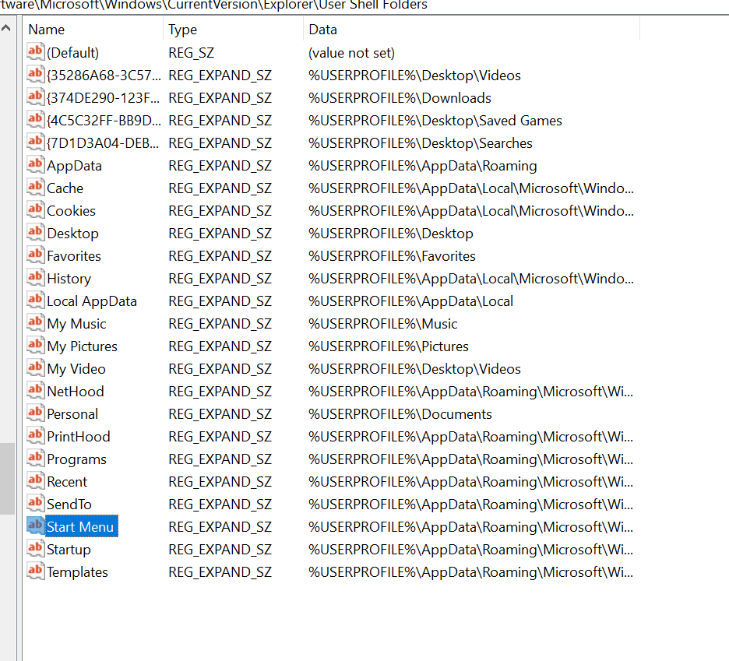This screenshot has height=661, width=729.
Task: Click the ab icon beside My Pictures
Action: tap(35, 345)
